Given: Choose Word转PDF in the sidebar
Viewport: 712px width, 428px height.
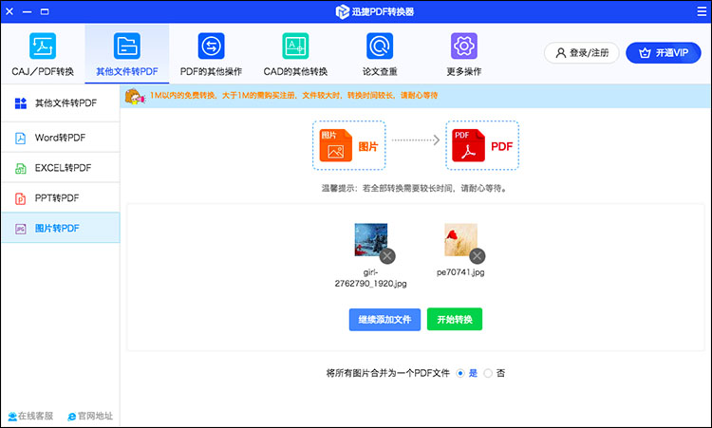Looking at the screenshot, I should [61, 138].
